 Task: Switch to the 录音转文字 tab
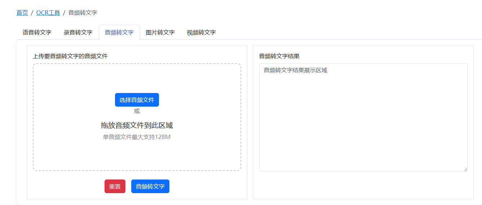(x=78, y=32)
